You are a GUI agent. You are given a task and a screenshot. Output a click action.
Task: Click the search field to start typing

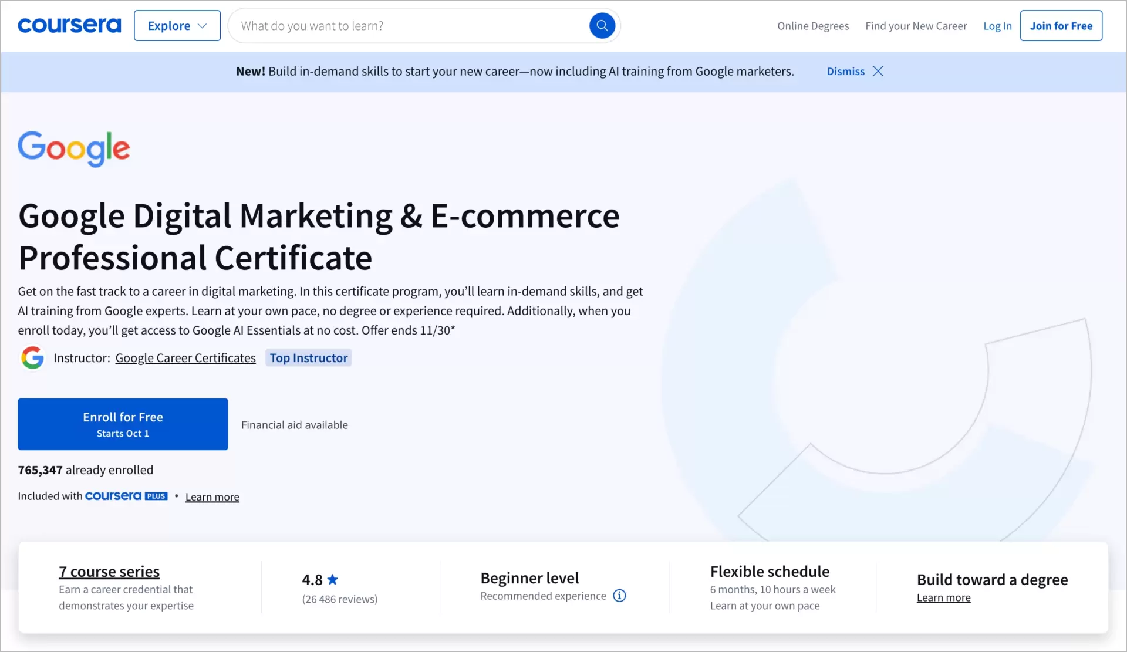point(411,25)
